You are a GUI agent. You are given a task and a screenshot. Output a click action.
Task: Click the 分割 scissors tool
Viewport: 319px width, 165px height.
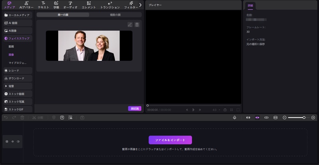pos(37,118)
